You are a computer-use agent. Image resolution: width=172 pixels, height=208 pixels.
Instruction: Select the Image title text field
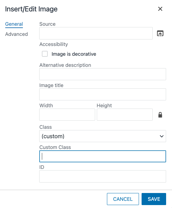(x=103, y=94)
